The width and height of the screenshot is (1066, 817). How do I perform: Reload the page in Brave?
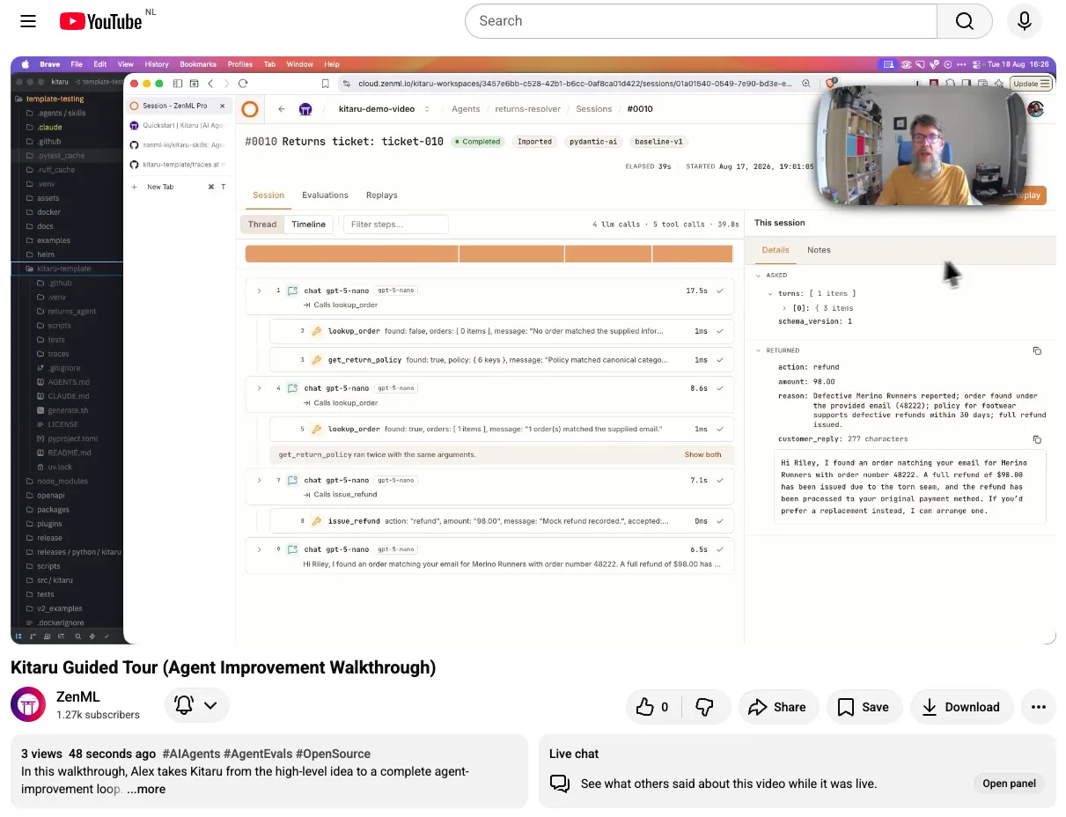pos(243,84)
